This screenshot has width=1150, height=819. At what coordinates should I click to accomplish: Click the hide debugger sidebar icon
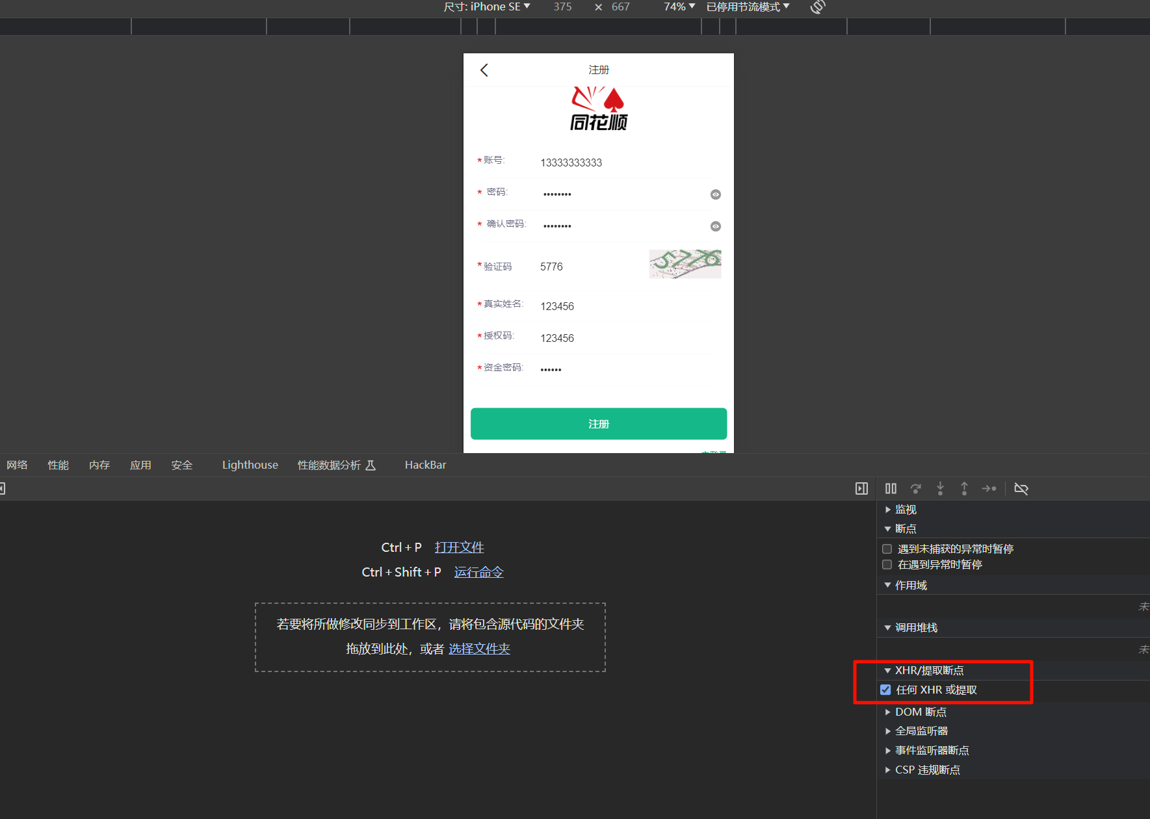861,488
